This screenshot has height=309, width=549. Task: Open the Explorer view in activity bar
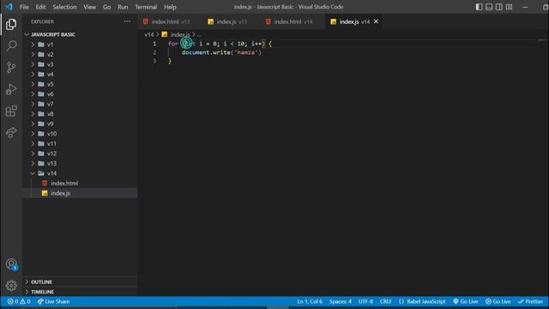(x=11, y=24)
